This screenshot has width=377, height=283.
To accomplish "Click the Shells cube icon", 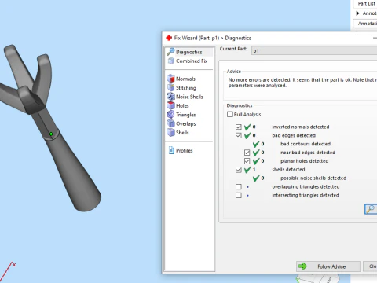I will coord(170,132).
